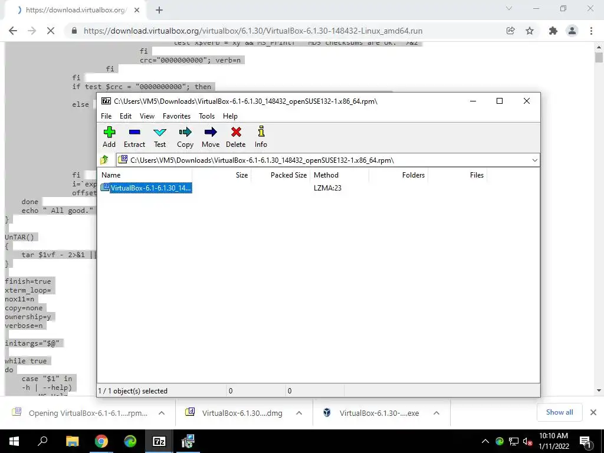Open the View menu
The width and height of the screenshot is (604, 453).
tap(147, 116)
